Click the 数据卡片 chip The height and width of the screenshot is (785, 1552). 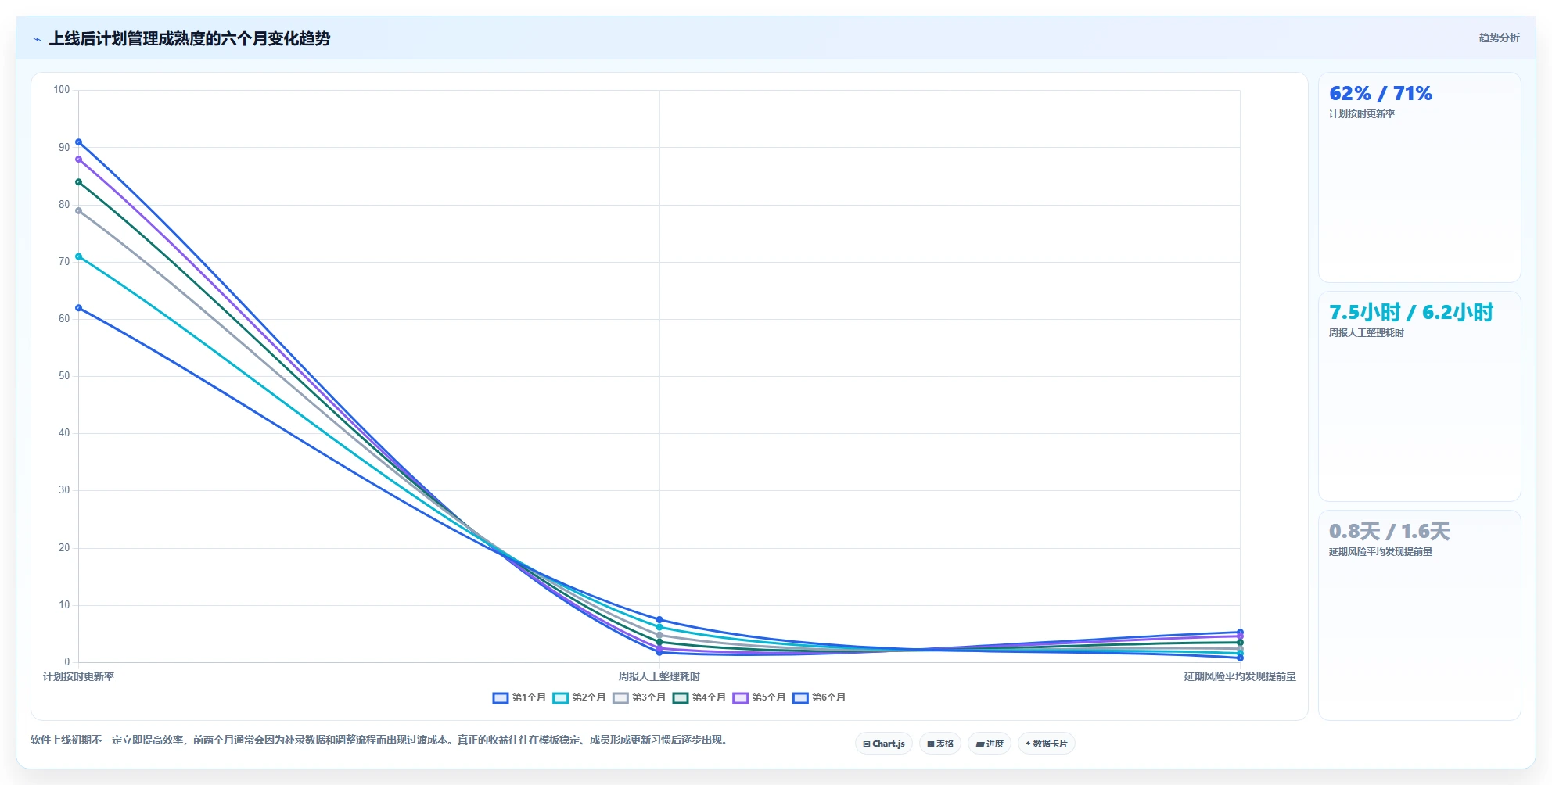(x=1047, y=744)
